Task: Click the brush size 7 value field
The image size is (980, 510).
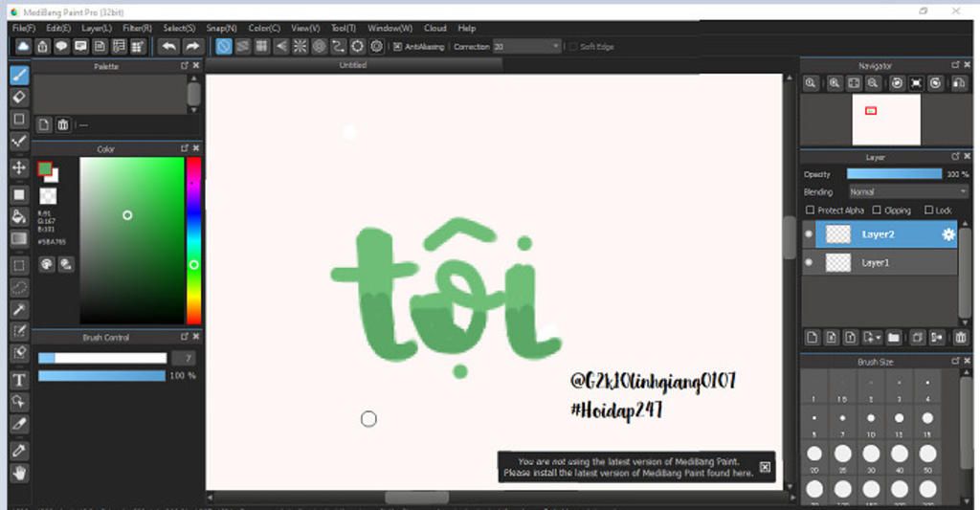Action: (183, 358)
